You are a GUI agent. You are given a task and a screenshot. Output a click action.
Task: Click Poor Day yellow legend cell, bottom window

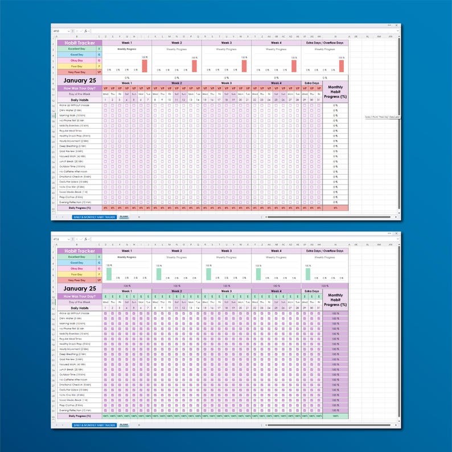tap(77, 274)
